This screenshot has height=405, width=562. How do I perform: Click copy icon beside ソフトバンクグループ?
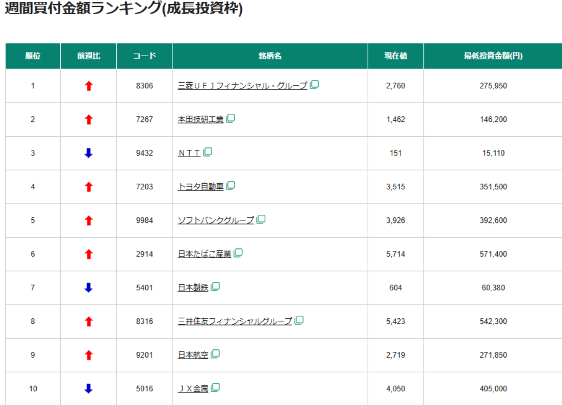click(x=261, y=219)
